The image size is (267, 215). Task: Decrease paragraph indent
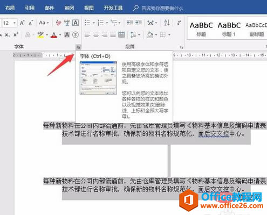coord(130,23)
